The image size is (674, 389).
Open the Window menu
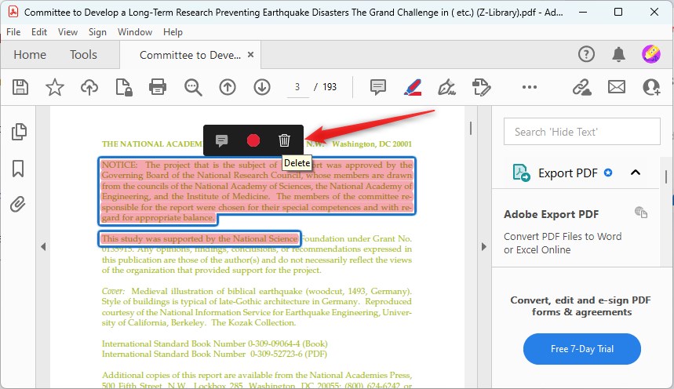135,32
